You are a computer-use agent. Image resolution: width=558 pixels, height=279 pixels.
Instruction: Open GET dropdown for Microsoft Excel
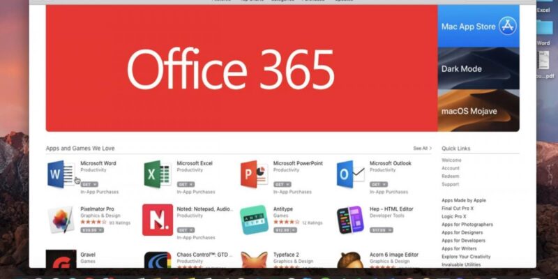click(186, 184)
